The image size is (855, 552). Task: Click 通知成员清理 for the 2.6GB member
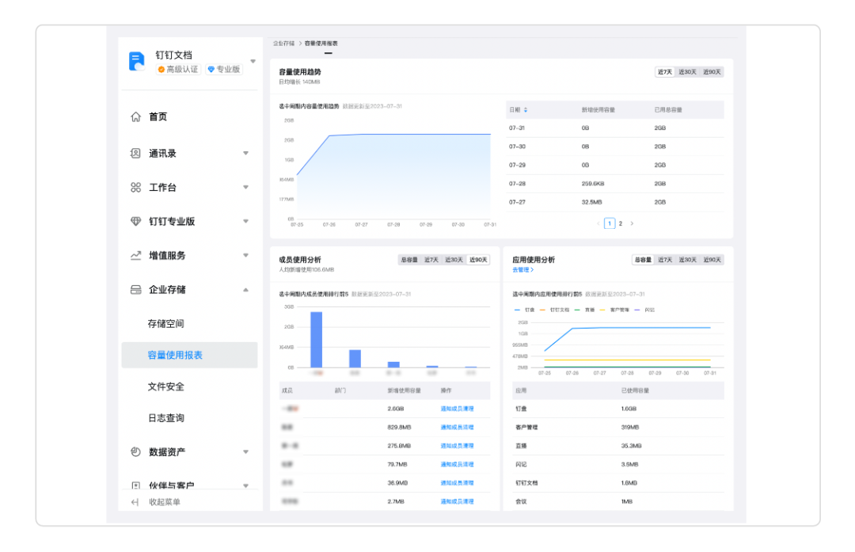[457, 409]
